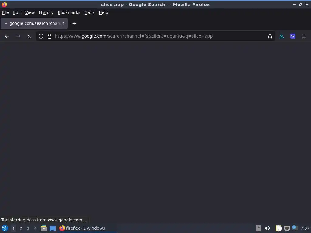Viewport: 311px width, 233px height.
Task: Close the google.com/search tab
Action: pyautogui.click(x=63, y=23)
